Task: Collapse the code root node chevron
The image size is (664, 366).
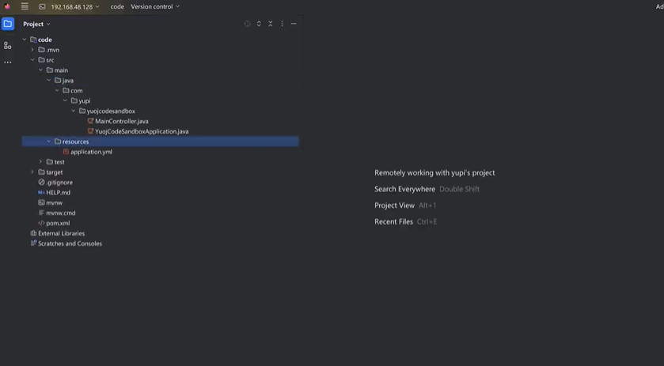Action: click(24, 40)
